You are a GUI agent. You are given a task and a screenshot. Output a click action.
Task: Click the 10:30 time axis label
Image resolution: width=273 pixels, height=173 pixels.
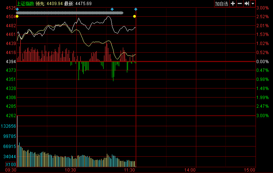(70, 170)
